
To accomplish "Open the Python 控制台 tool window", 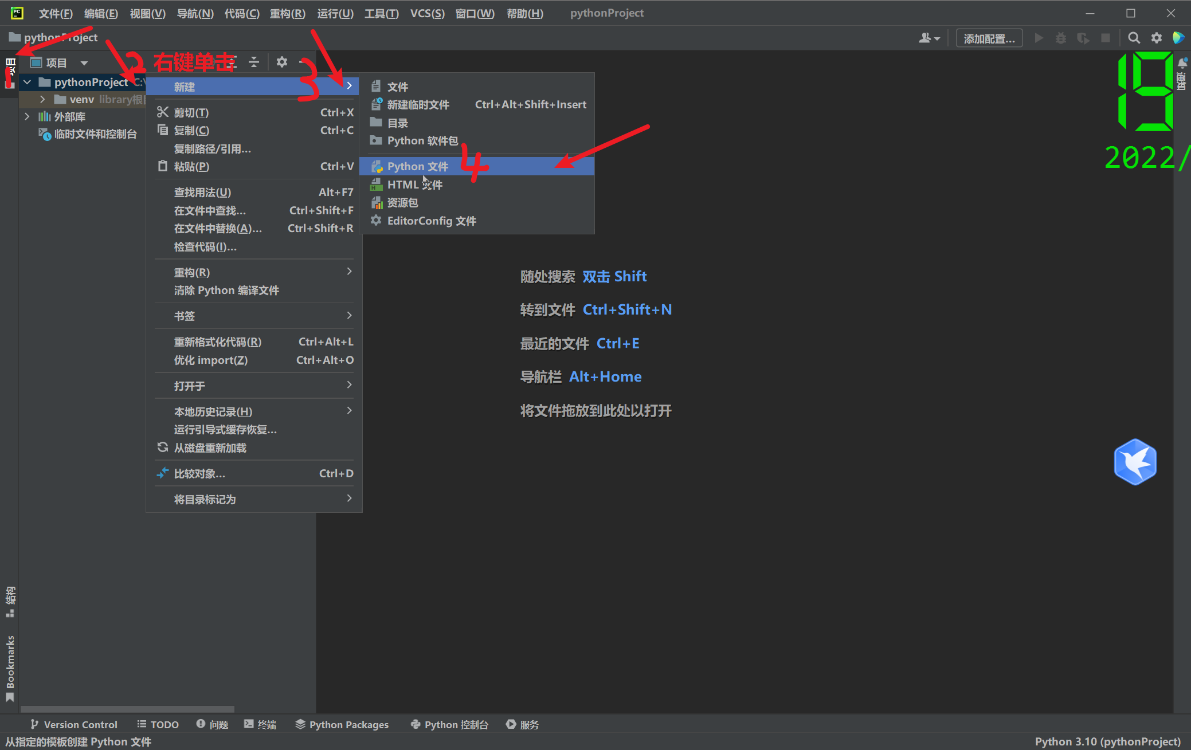I will click(x=449, y=724).
